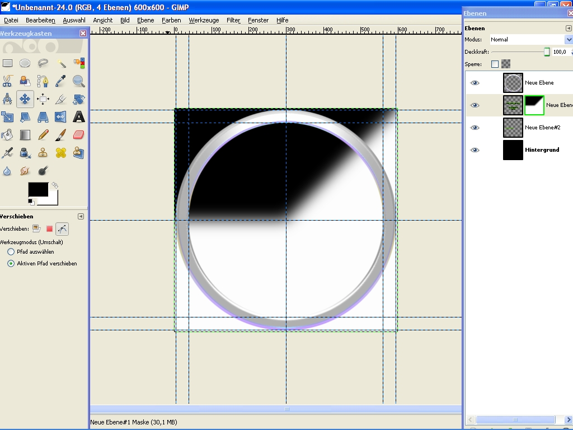
Task: Reset colors to default black and white
Action: pos(31,202)
